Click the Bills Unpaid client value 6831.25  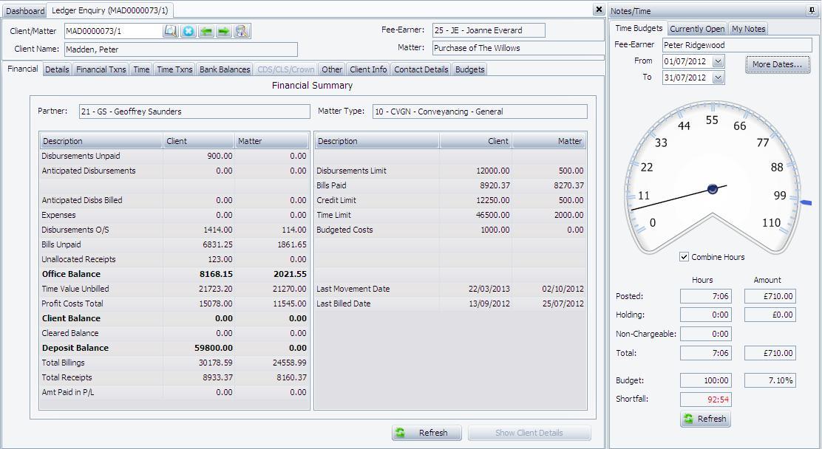217,244
